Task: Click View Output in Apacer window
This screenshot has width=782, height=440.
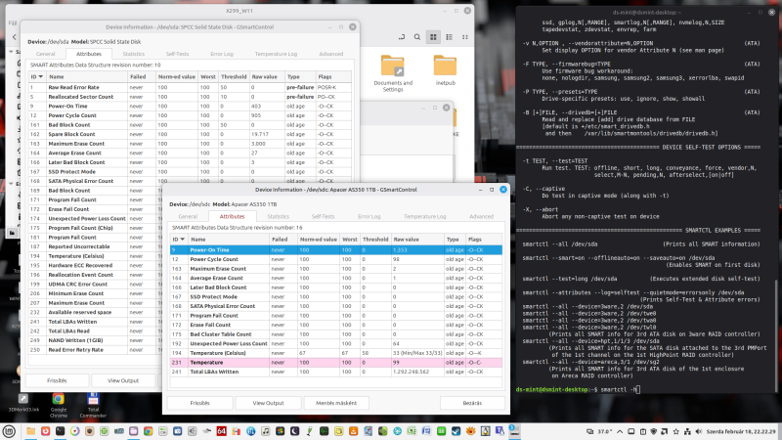Action: tap(268, 403)
